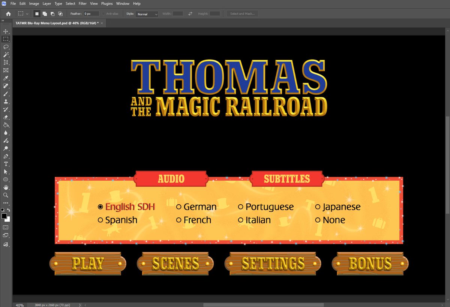This screenshot has height=307, width=450.
Task: Select the Paint Bucket tool
Action: tap(6, 125)
